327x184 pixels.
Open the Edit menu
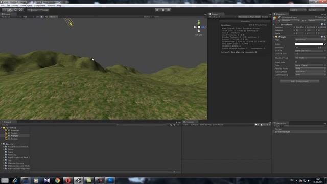8,6
